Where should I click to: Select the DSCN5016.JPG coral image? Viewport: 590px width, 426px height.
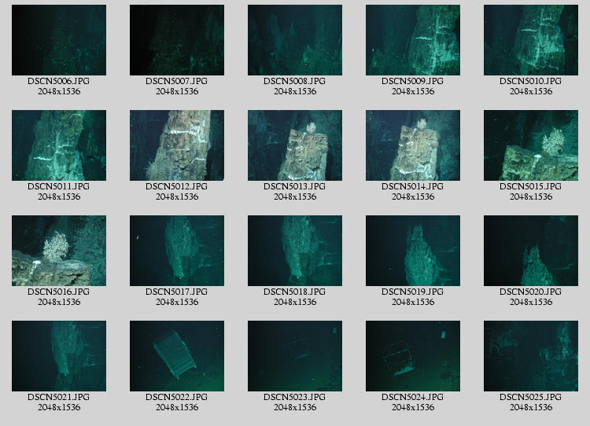click(x=59, y=251)
